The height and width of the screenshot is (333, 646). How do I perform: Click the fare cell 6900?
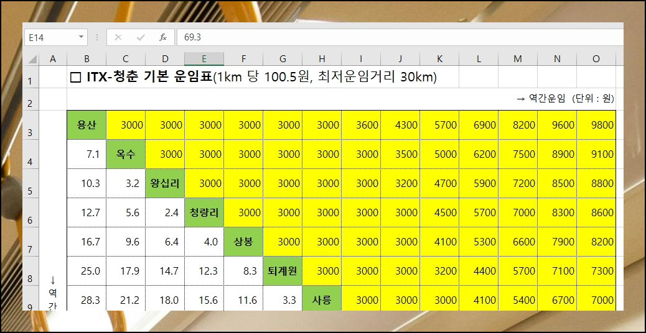479,125
